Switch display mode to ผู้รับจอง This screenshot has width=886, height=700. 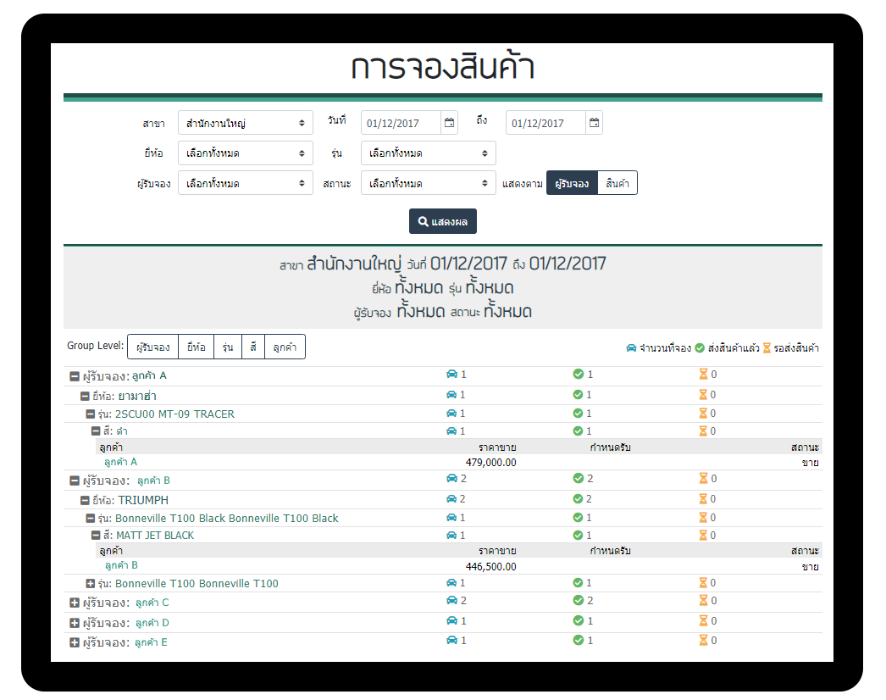572,183
